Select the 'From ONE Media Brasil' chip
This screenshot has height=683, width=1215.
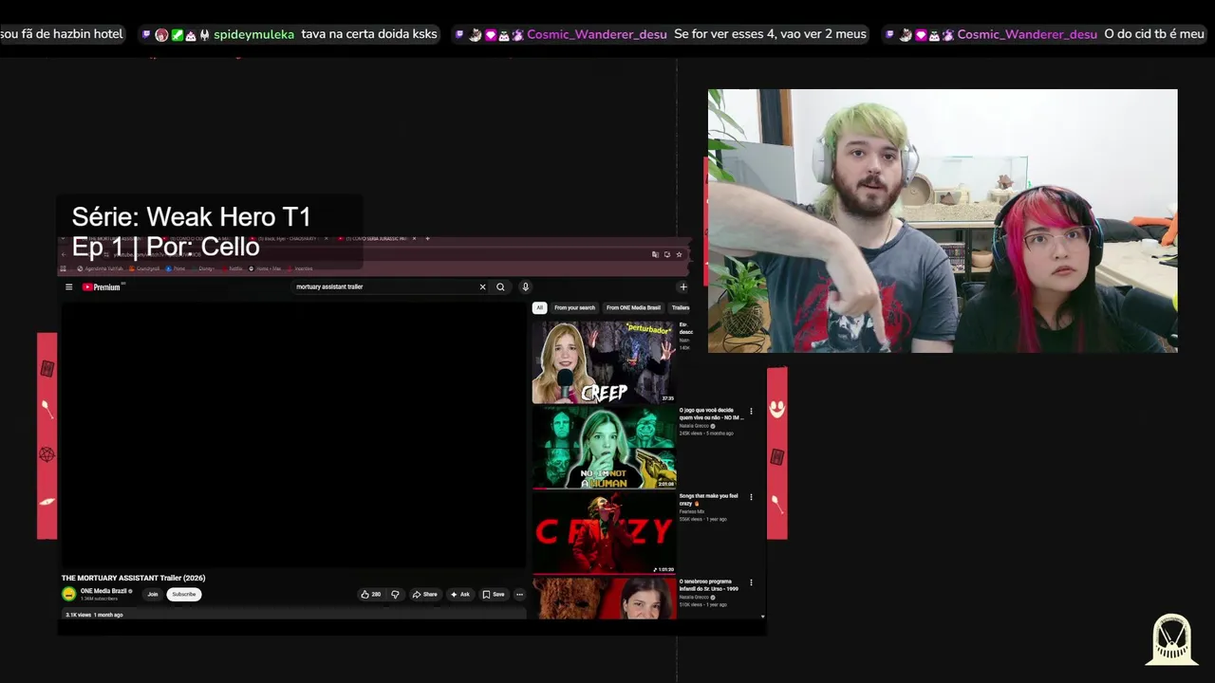click(633, 307)
